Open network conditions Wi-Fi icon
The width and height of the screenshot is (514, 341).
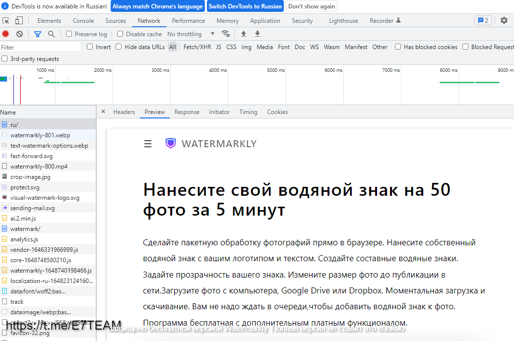pos(225,34)
